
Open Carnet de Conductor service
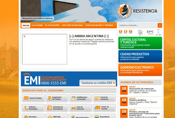coord(104,98)
